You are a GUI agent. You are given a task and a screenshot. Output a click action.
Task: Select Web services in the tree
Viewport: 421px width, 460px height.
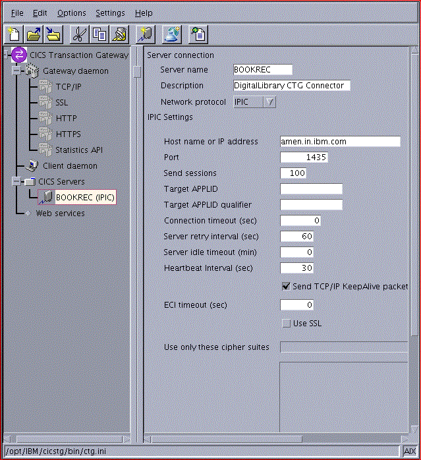(x=60, y=214)
